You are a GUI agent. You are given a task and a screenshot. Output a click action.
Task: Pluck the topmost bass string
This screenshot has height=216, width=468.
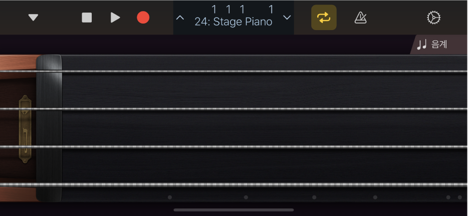251,71
